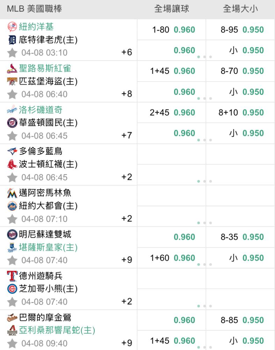
Task: Select the 全場大小 column header
Action: point(240,9)
